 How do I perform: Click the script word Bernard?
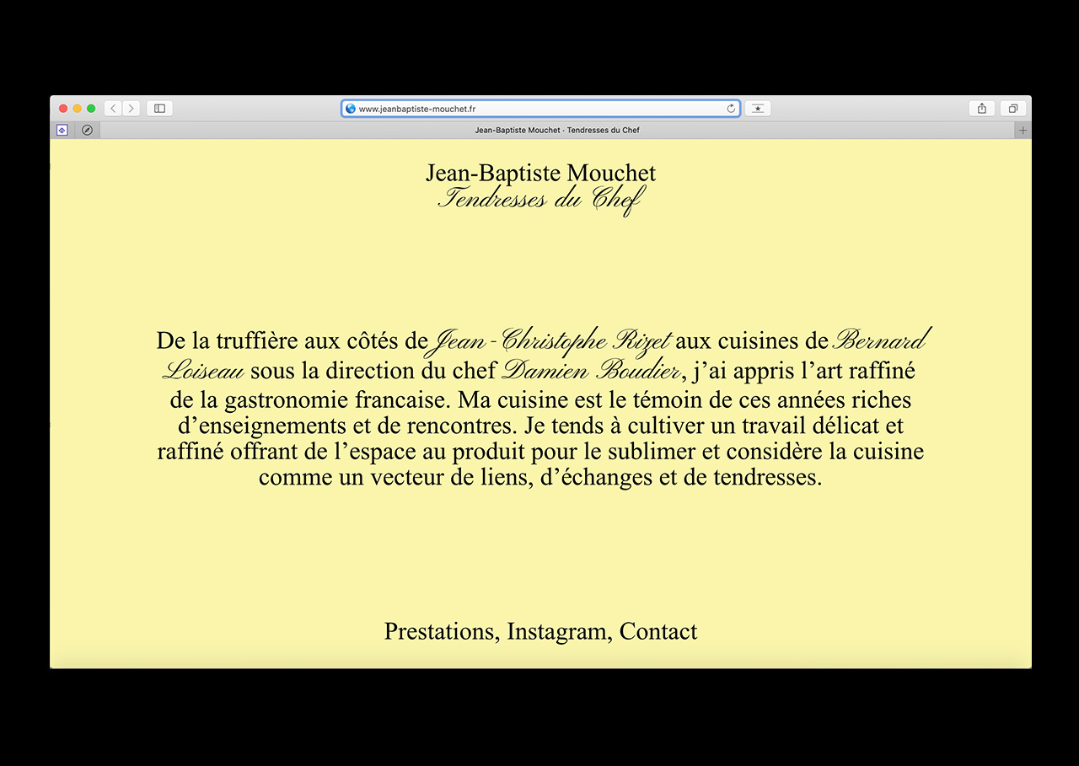click(881, 340)
